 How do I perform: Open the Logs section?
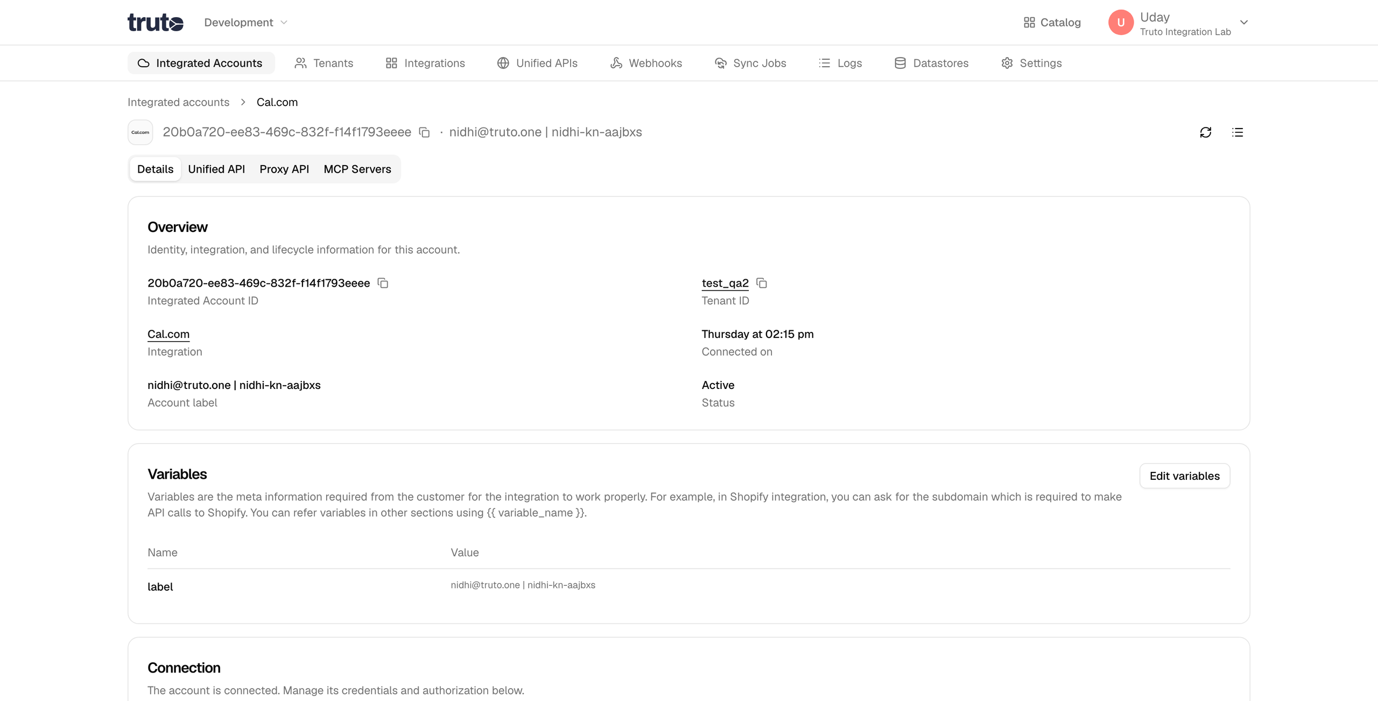click(840, 63)
